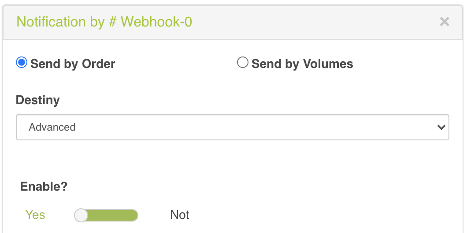Click the "Not" option label
Screen dimensions: 467x233
point(180,215)
